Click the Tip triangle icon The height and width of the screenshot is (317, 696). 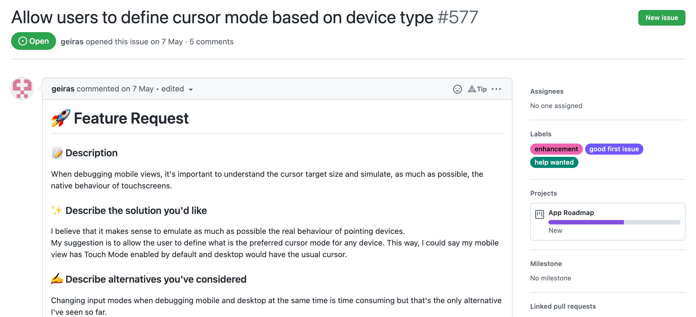point(472,89)
